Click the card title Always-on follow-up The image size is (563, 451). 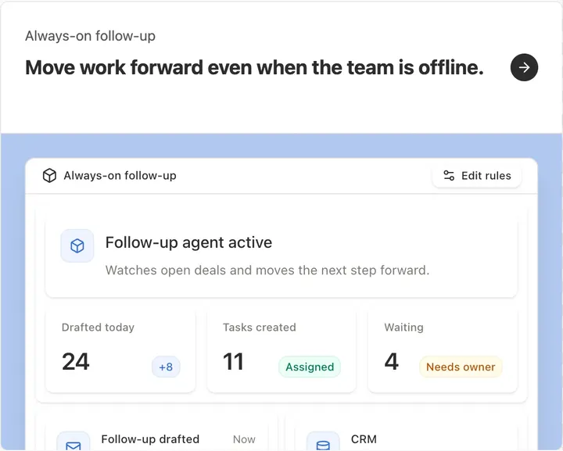[x=120, y=175]
